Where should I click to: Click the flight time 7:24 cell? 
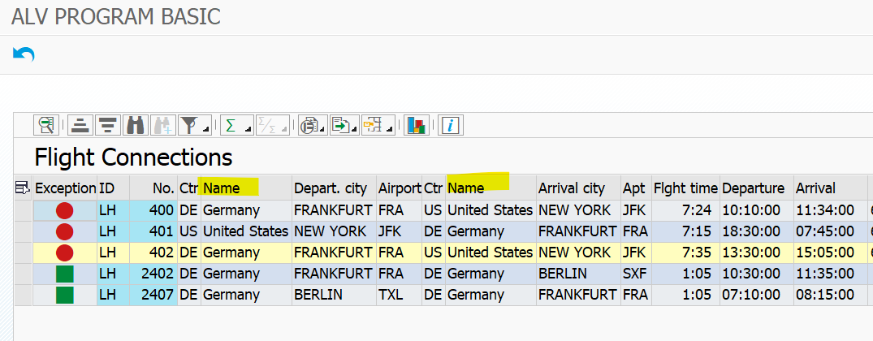point(686,210)
